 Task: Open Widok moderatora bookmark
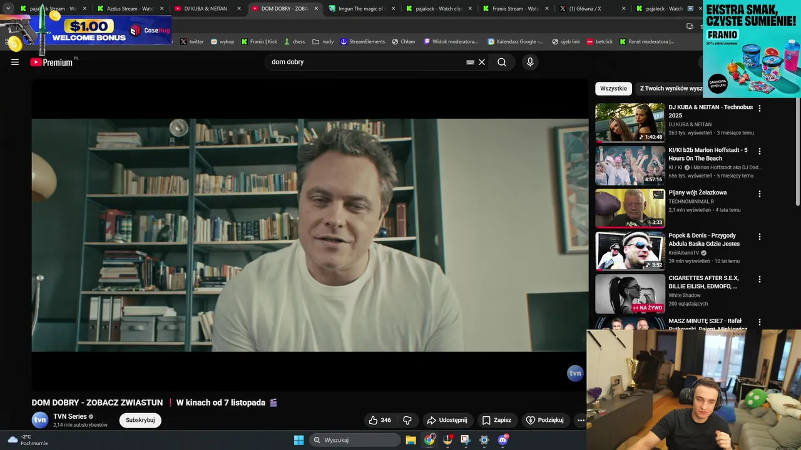pos(451,42)
